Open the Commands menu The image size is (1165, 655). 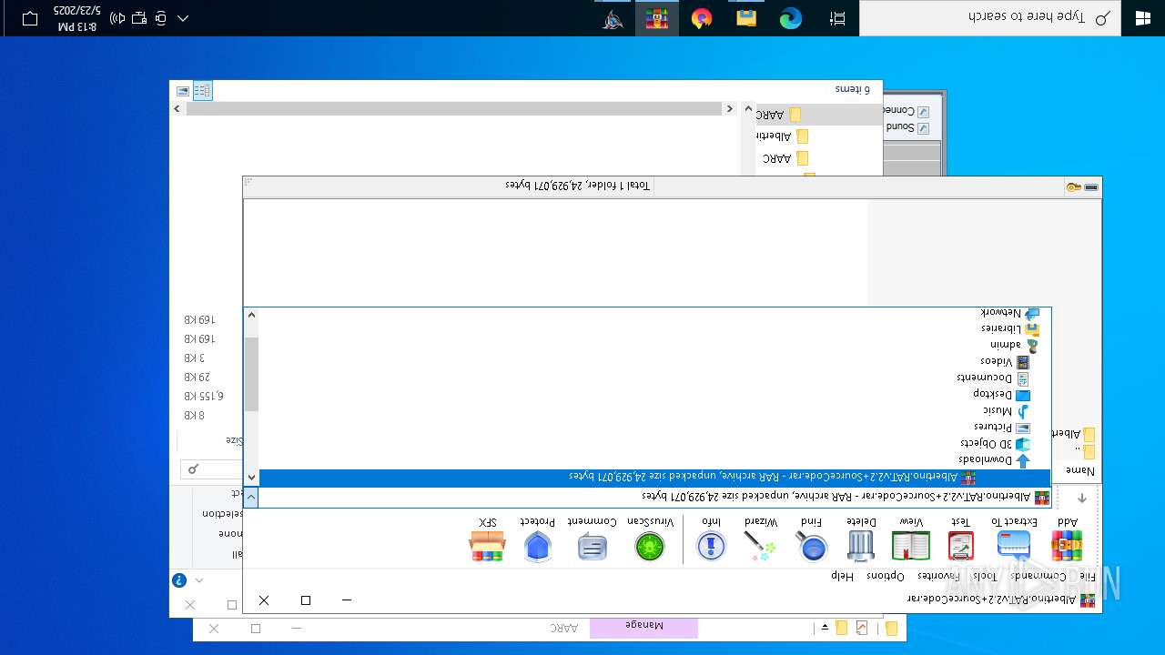1038,576
